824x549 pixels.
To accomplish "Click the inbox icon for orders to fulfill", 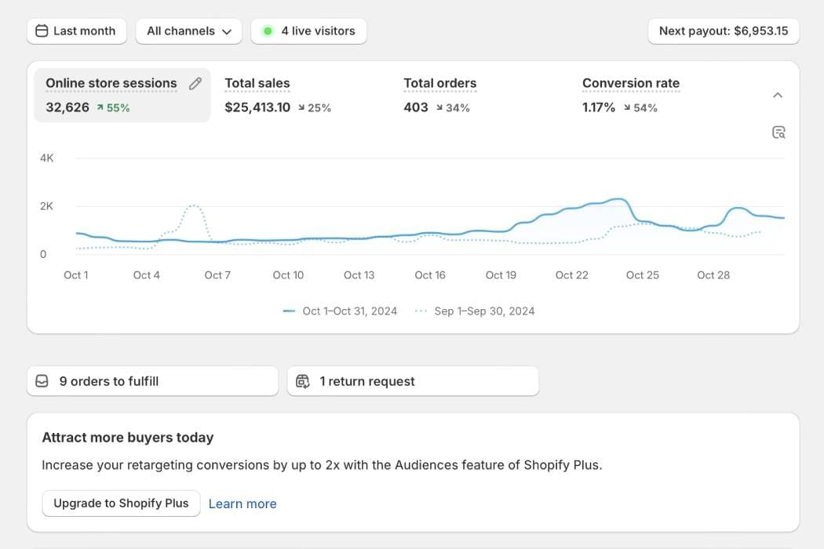I will click(42, 381).
